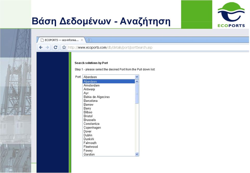Open a new tab with the plus button
Image resolution: width=250 pixels, height=173 pixels.
tap(89, 40)
